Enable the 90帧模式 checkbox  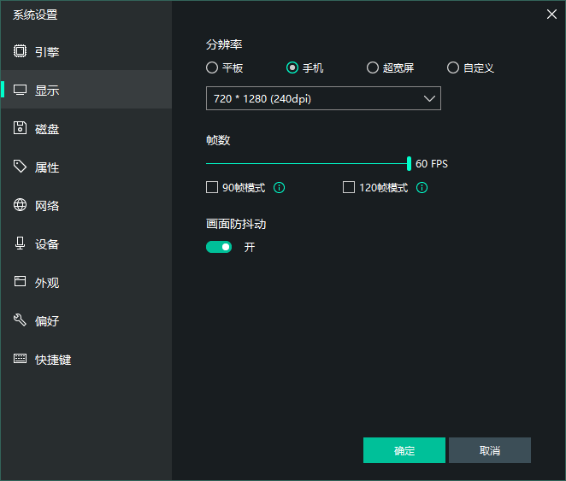(x=212, y=187)
